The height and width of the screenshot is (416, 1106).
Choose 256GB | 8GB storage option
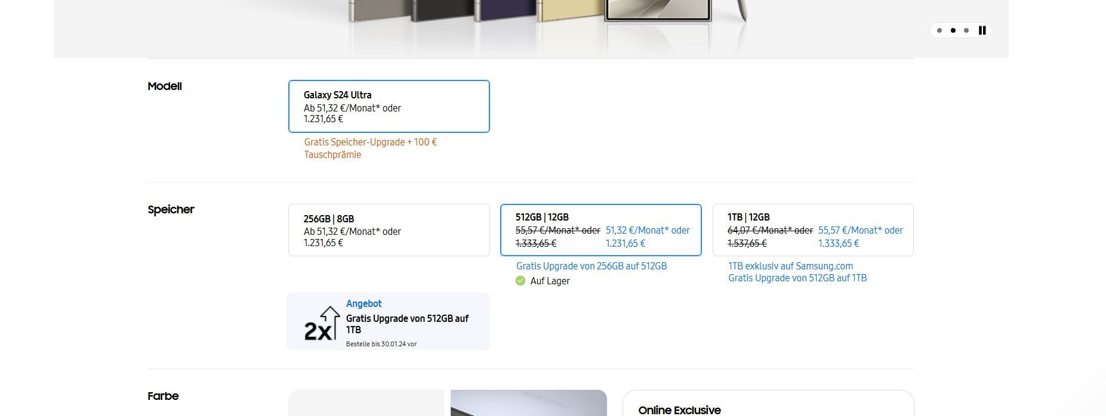point(389,230)
